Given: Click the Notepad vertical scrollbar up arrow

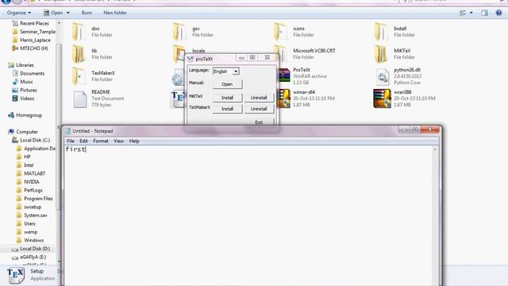Looking at the screenshot, I should [435, 149].
